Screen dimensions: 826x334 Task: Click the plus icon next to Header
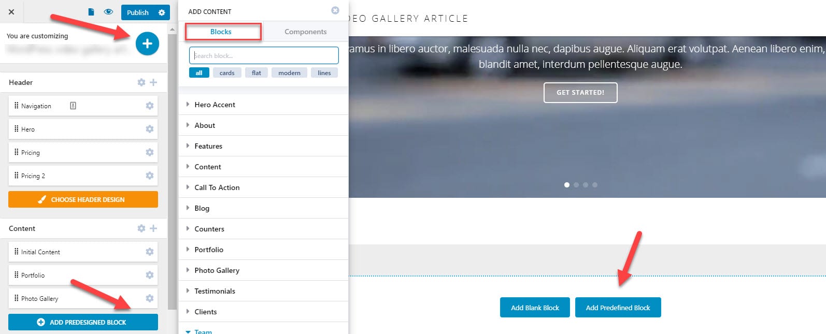pyautogui.click(x=153, y=82)
